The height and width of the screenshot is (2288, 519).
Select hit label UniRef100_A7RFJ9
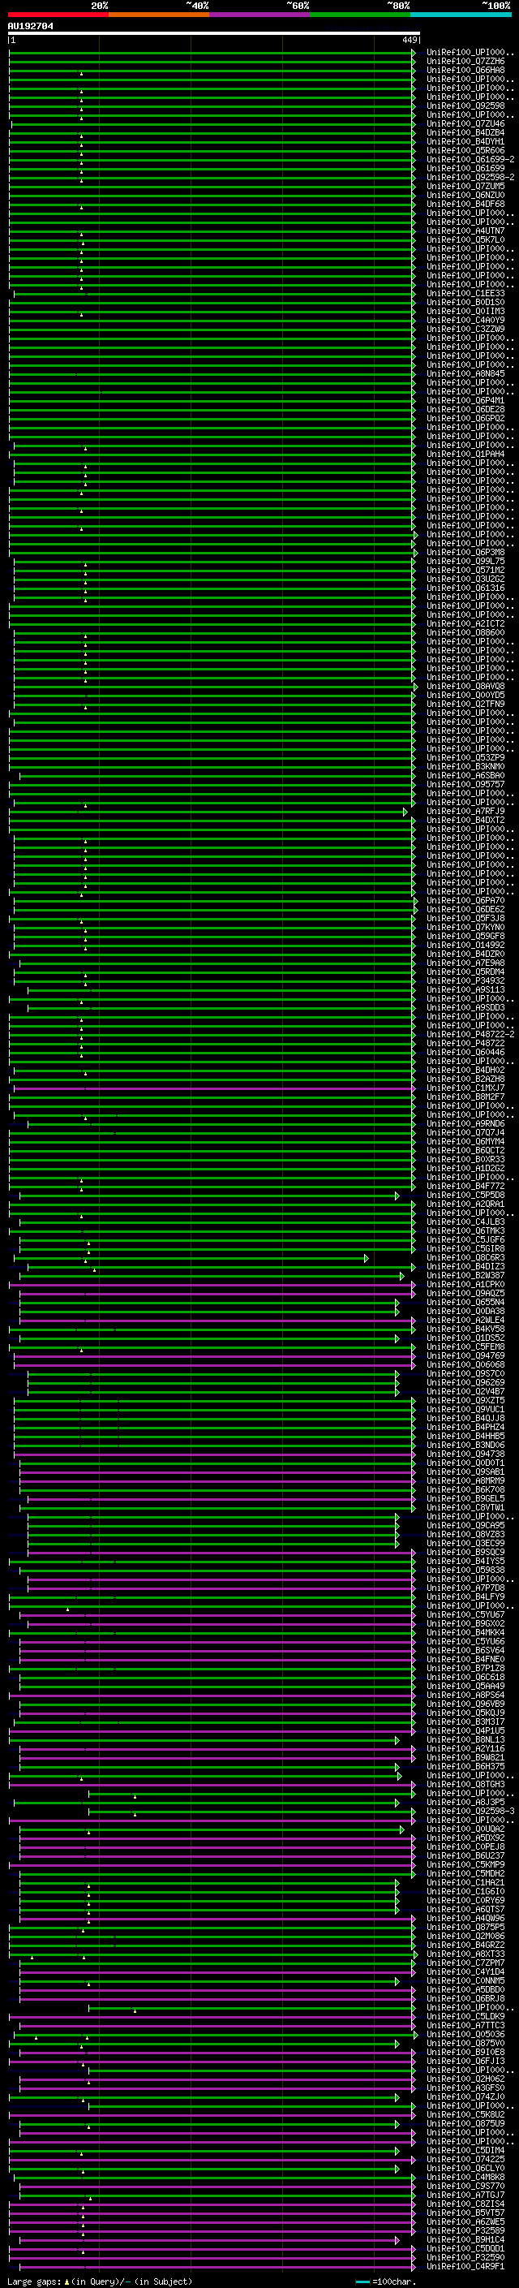tap(465, 811)
